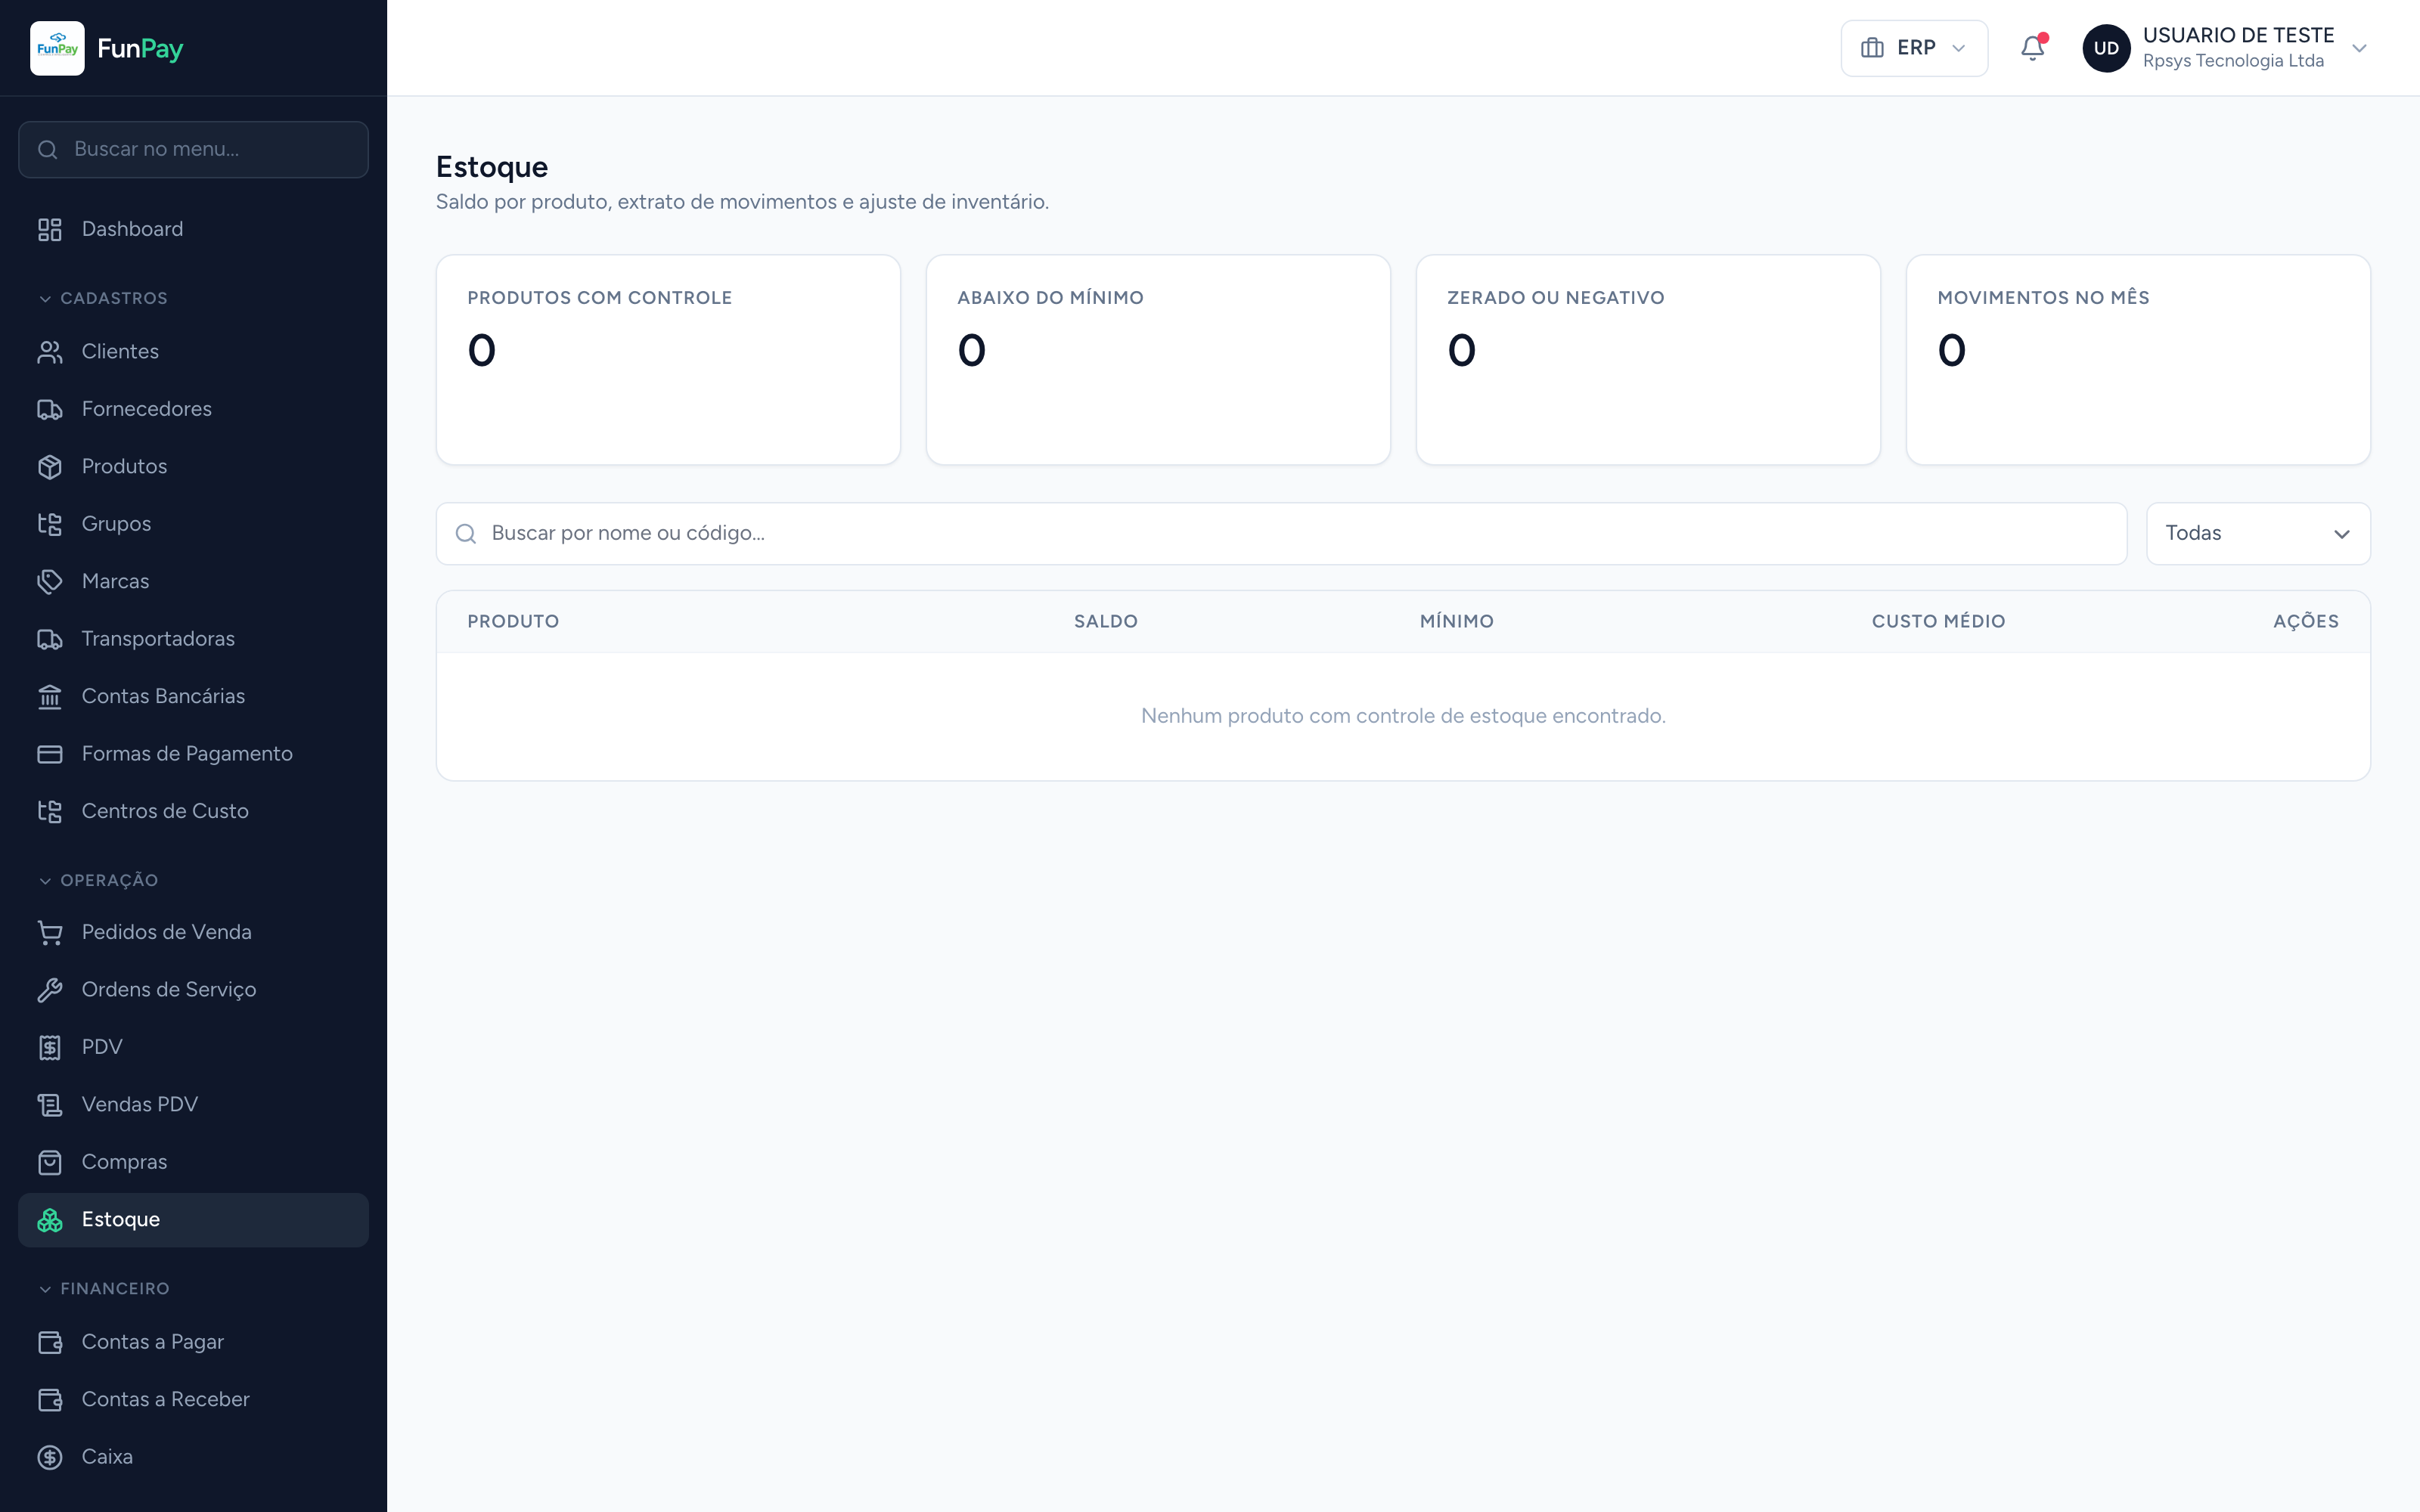
Task: Click the Zerado ou Negativo card
Action: tap(1648, 360)
